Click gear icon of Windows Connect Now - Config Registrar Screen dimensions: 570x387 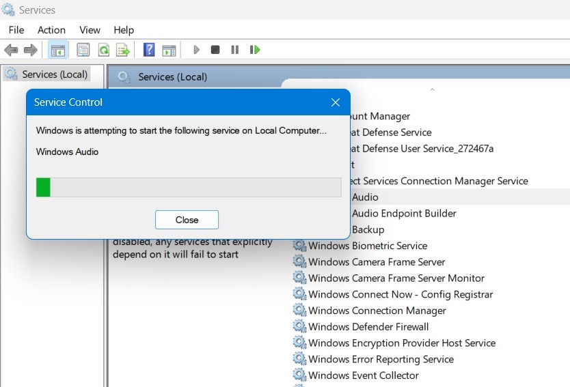pyautogui.click(x=299, y=294)
